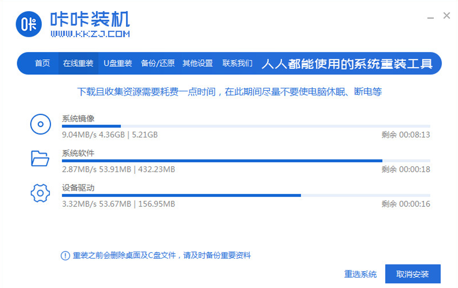458x288 pixels.
Task: Click the 设备驱动 download progress bar
Action: pyautogui.click(x=246, y=195)
